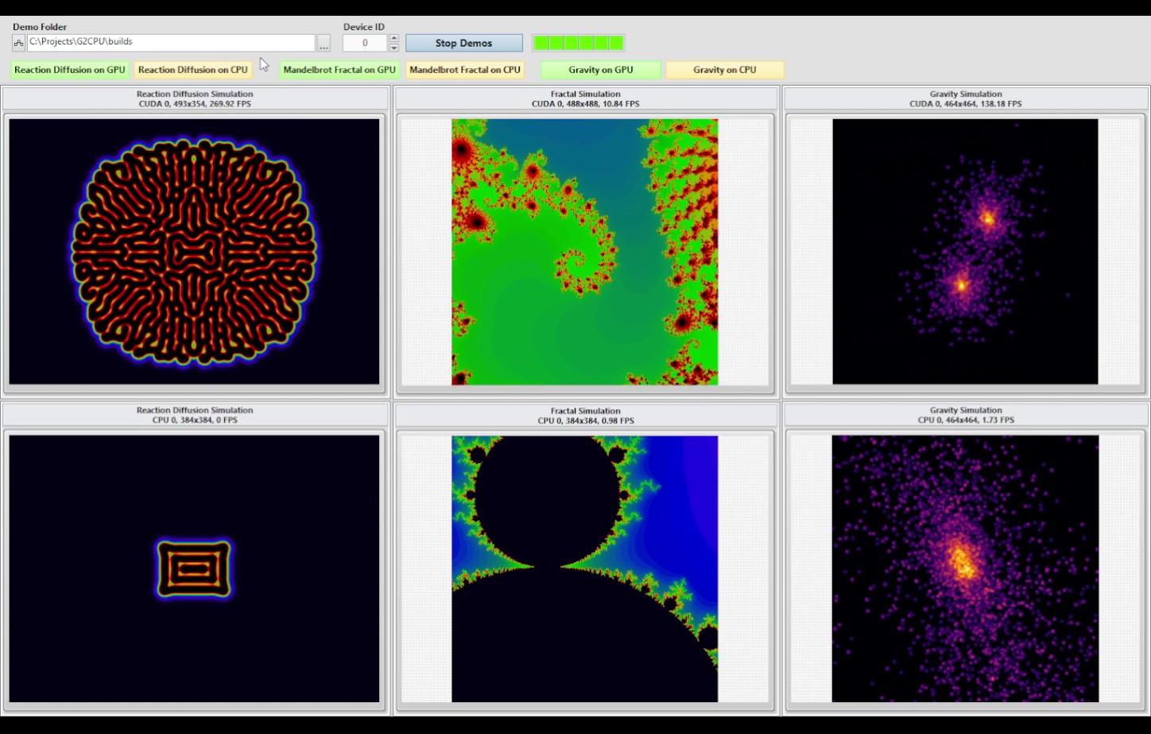Enable the Gravity on CPU demo

[725, 70]
